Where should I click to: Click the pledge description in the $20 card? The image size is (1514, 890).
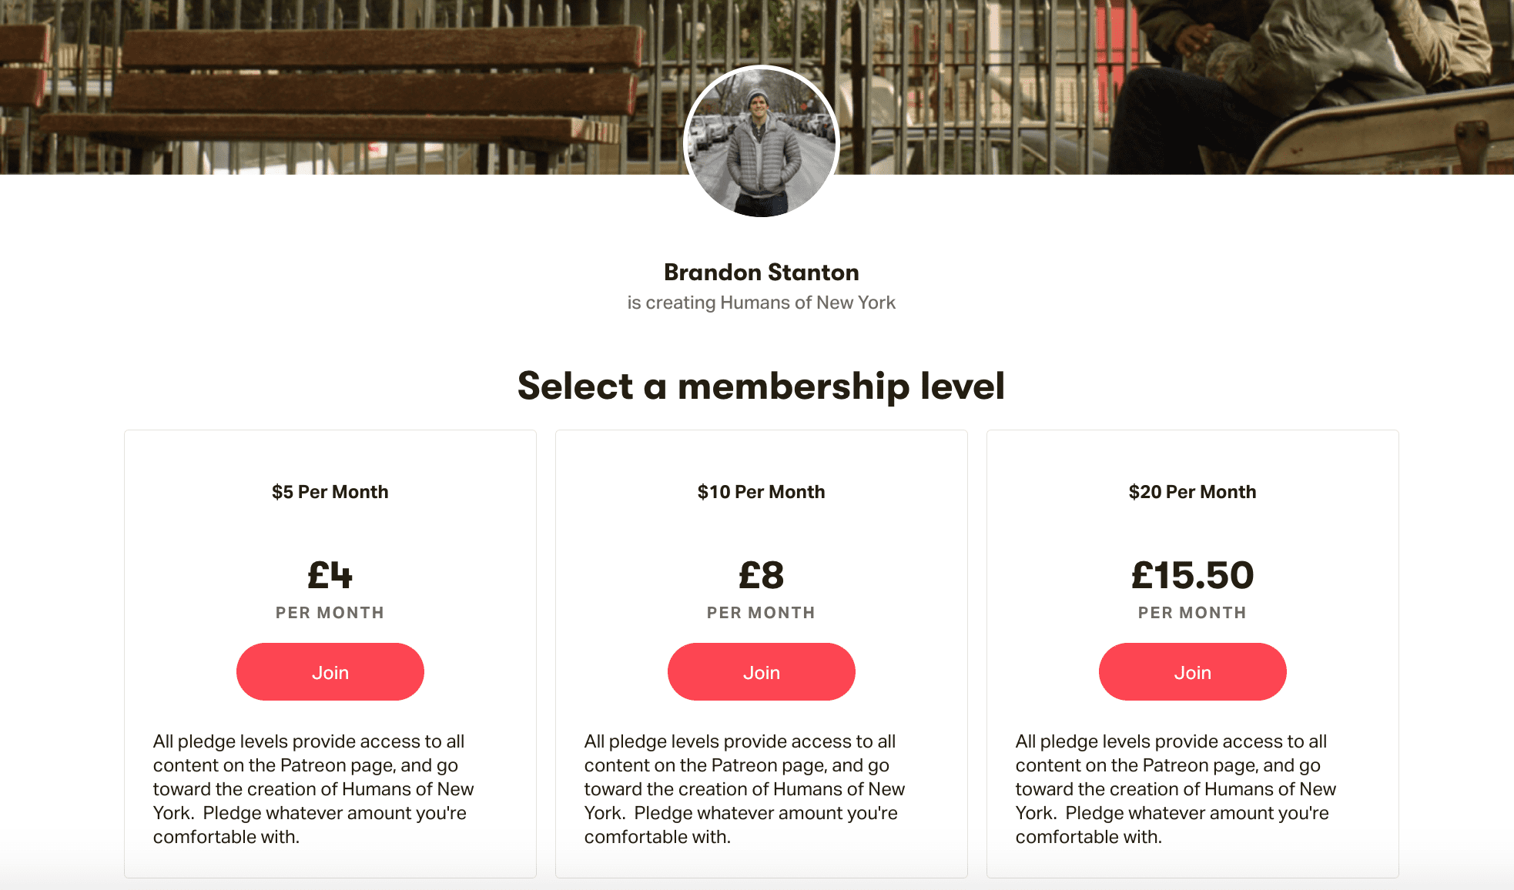pos(1176,789)
